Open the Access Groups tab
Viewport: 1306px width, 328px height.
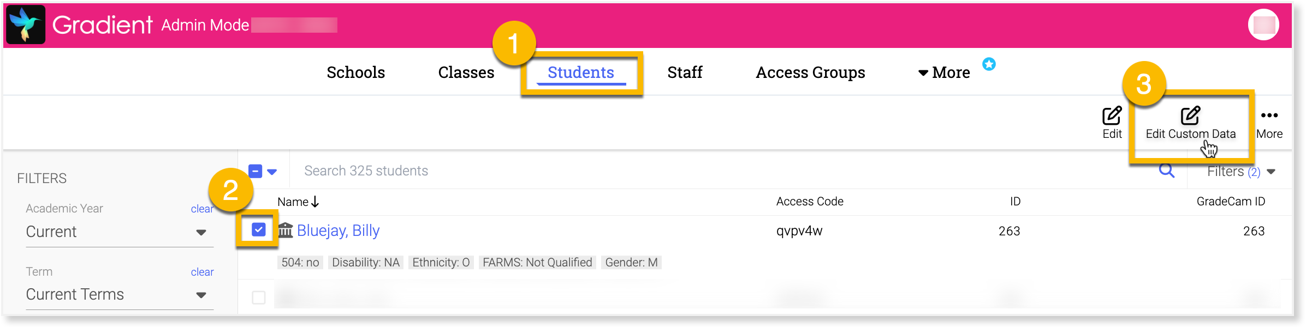coord(810,72)
